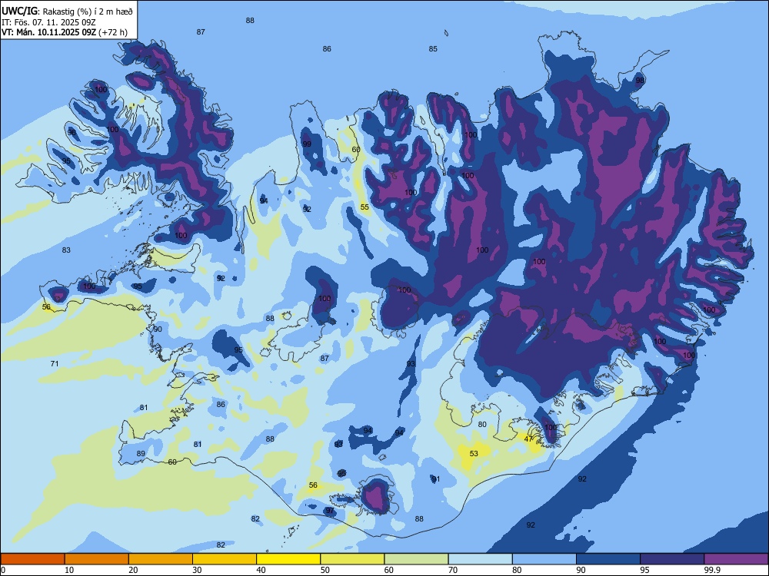Click the 'IT: Fös. 07. 11. 2025 09Z' line
Screen dimensions: 769x576
click(x=48, y=22)
